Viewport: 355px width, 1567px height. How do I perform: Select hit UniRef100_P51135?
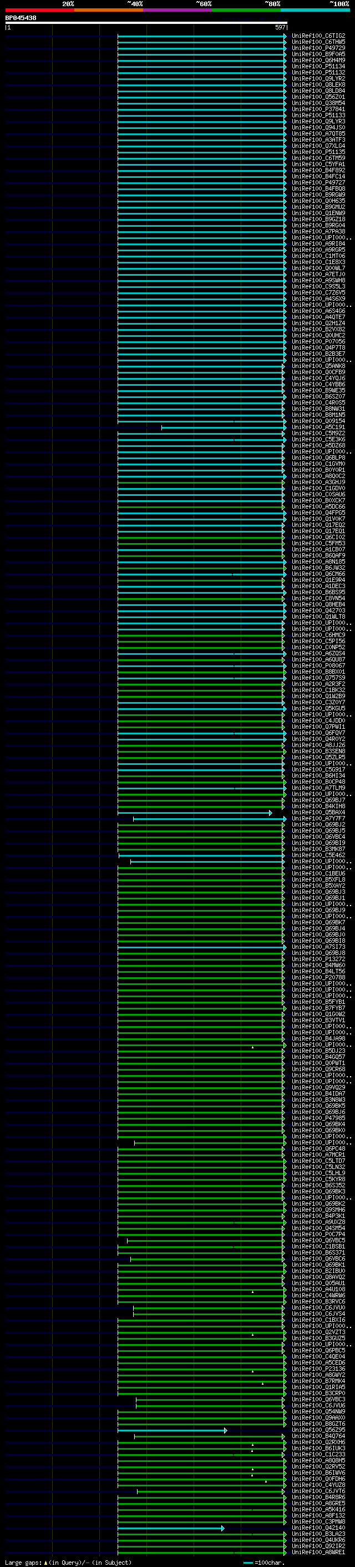(318, 152)
